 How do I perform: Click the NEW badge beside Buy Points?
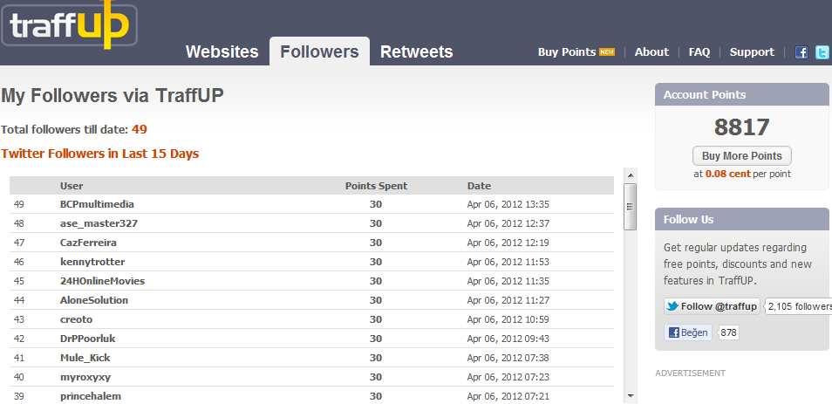[607, 52]
